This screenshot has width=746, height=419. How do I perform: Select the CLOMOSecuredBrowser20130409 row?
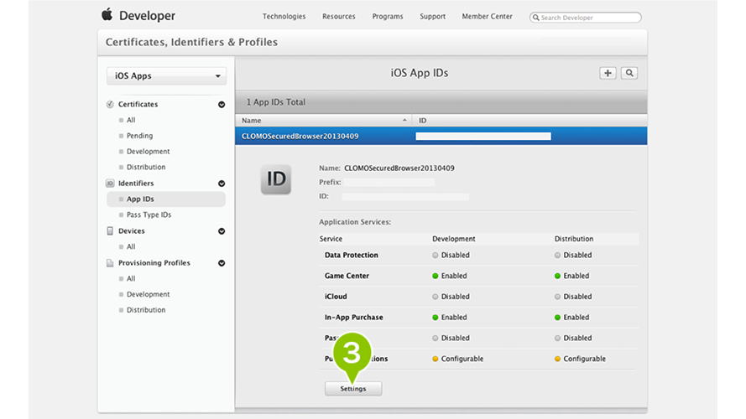point(441,137)
